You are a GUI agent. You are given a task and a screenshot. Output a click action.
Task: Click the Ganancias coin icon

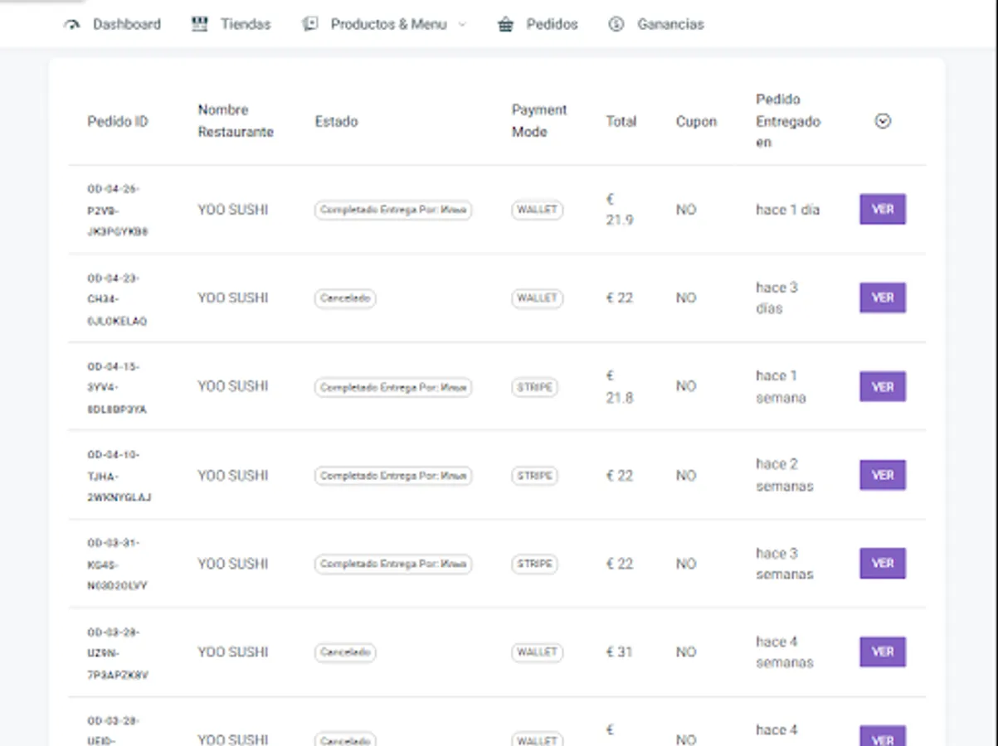[x=616, y=25]
